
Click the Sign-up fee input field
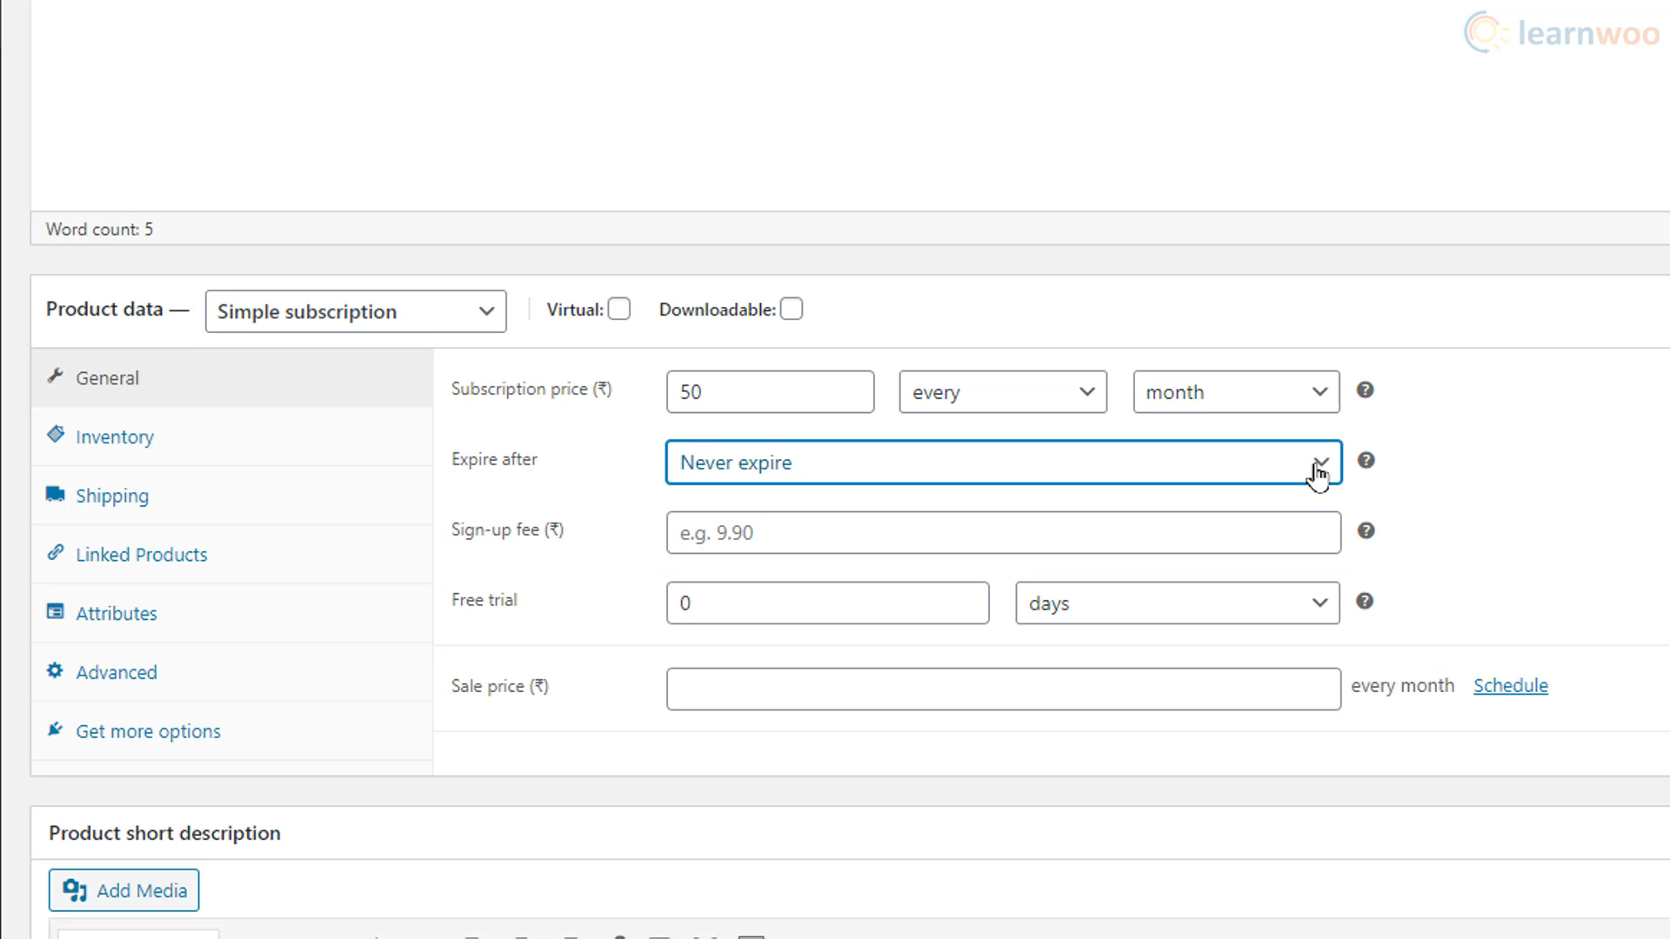click(1004, 532)
